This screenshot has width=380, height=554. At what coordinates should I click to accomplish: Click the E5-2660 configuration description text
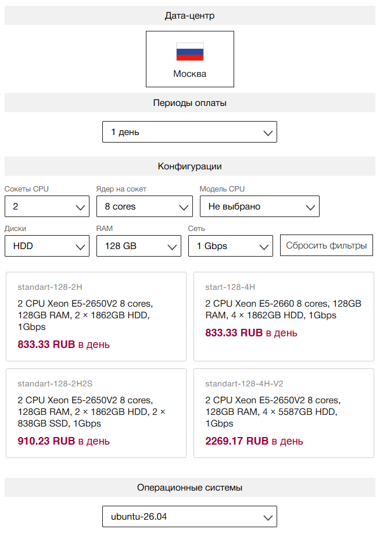[284, 310]
